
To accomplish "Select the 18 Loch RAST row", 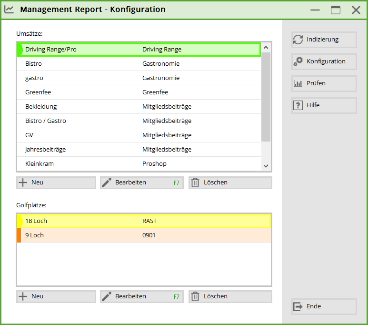I will click(143, 221).
